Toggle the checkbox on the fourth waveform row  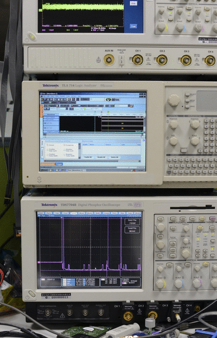44,128
